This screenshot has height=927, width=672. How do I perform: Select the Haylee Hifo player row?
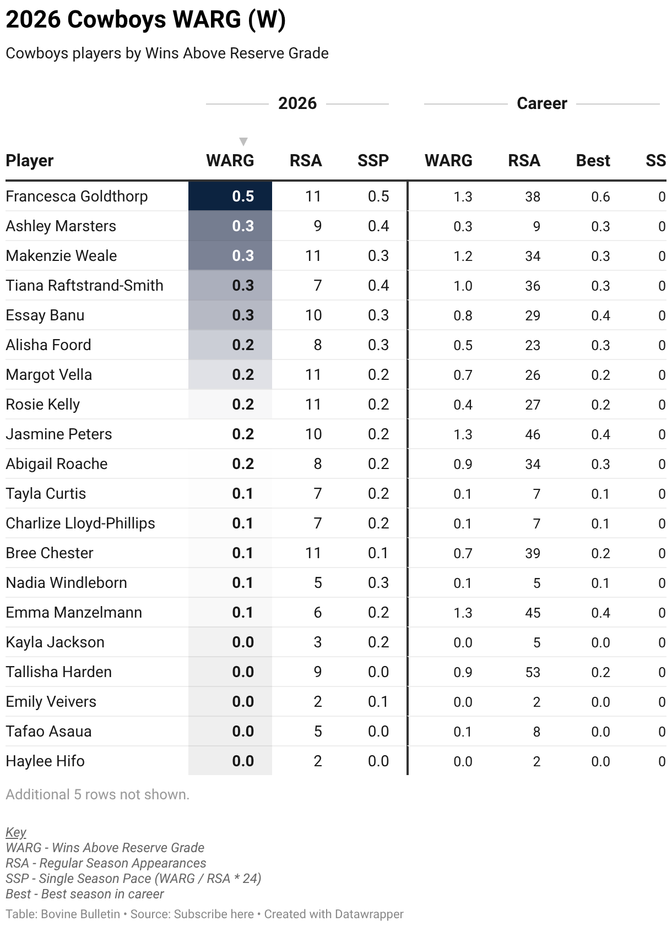[336, 761]
